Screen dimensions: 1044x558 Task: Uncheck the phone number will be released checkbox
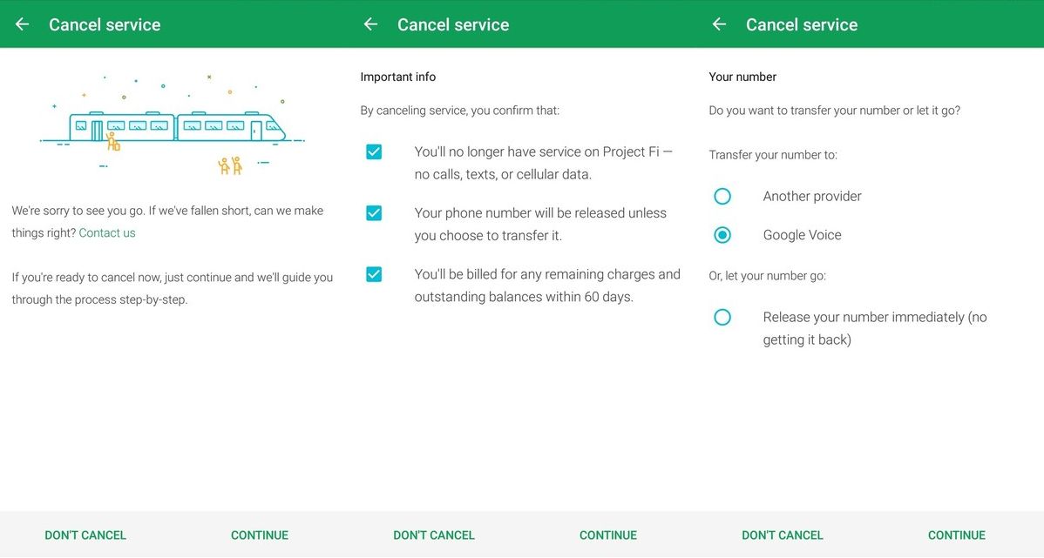click(374, 213)
